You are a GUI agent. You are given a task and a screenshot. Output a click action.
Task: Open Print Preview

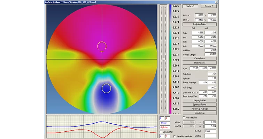click(x=200, y=63)
